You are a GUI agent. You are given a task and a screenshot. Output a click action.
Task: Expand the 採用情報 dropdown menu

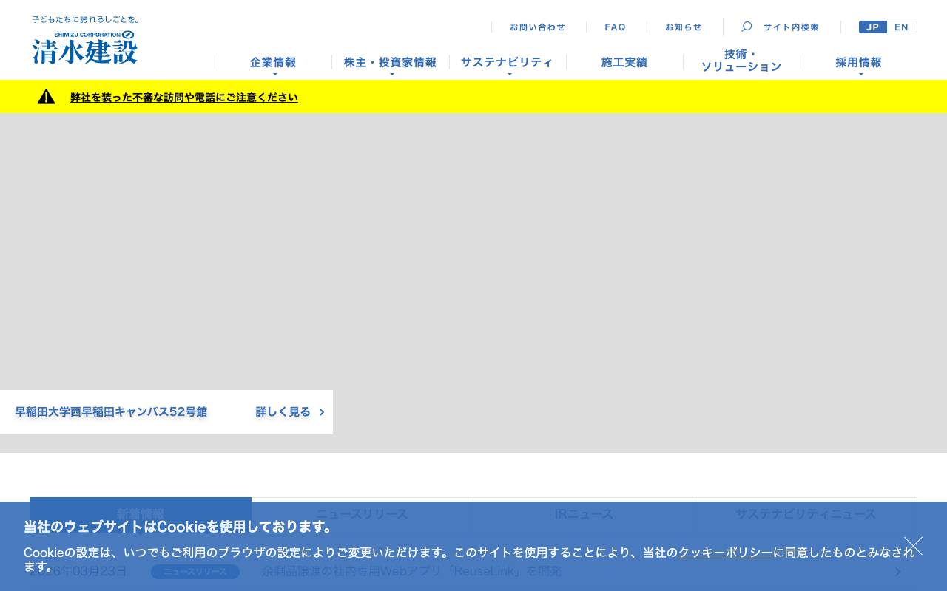(858, 62)
